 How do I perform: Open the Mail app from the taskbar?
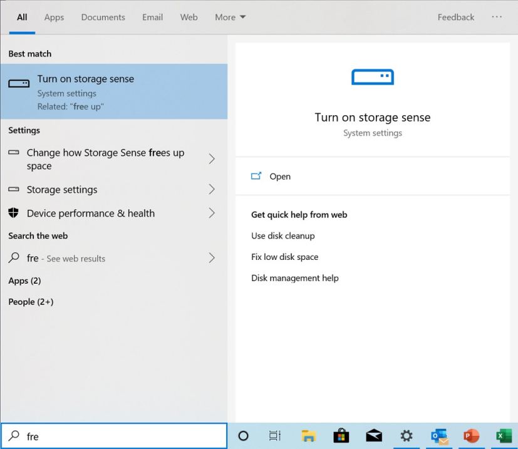(x=374, y=436)
